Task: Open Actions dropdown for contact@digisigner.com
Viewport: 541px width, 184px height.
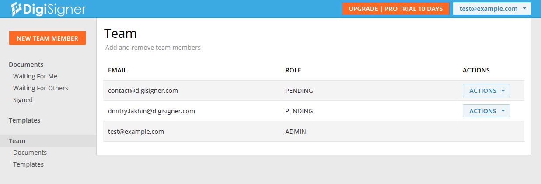Action: (486, 91)
